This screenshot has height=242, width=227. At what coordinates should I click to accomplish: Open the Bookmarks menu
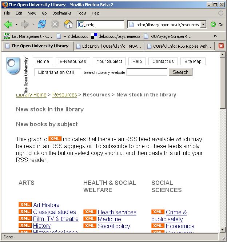click(x=62, y=13)
